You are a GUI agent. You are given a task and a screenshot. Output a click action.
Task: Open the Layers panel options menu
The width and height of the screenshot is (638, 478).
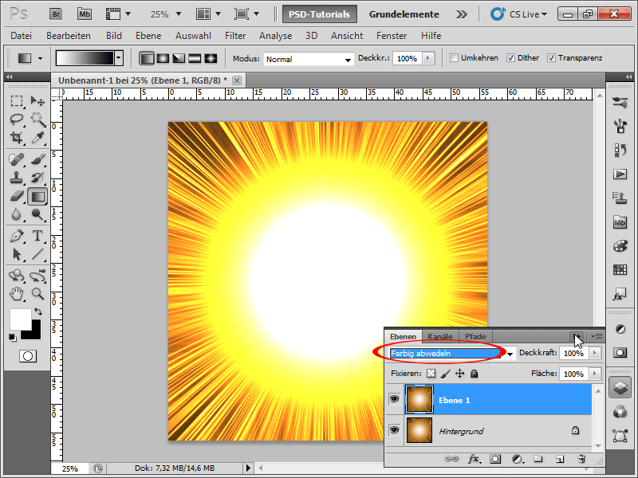(597, 336)
